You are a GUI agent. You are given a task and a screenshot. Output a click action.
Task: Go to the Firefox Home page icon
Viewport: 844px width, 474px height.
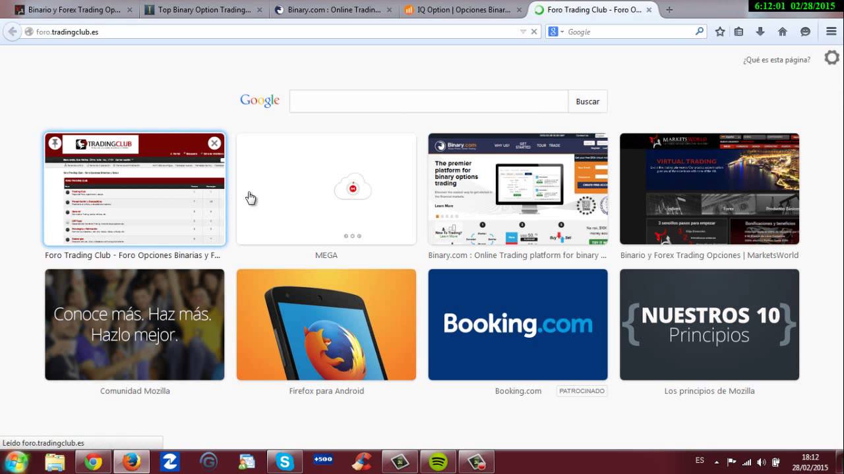[x=783, y=32]
